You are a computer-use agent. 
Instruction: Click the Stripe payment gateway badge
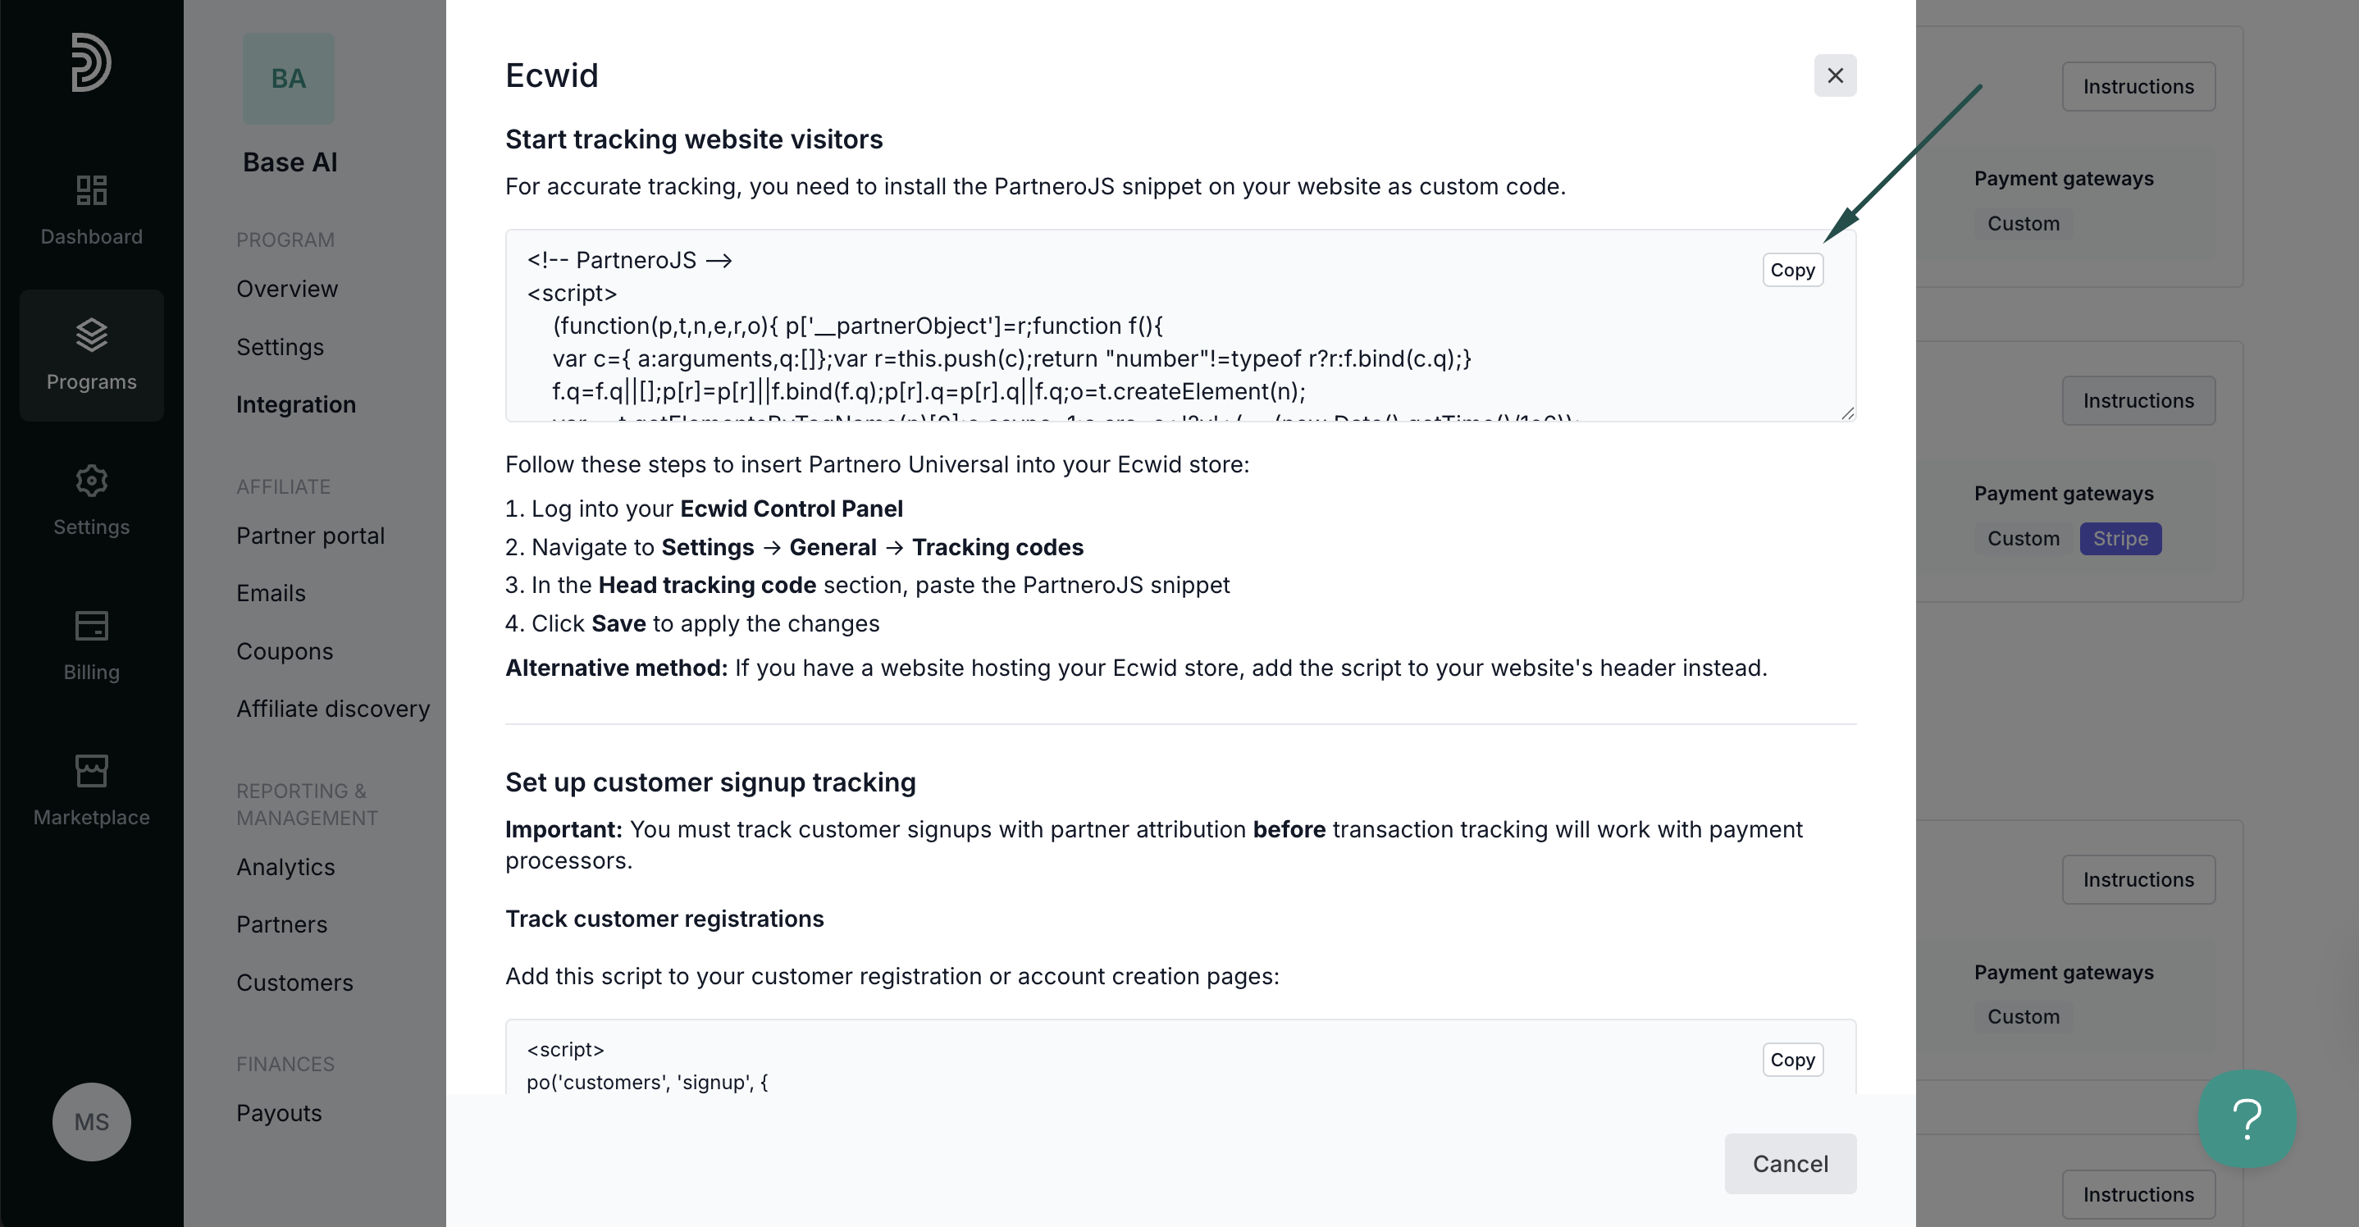(2120, 538)
